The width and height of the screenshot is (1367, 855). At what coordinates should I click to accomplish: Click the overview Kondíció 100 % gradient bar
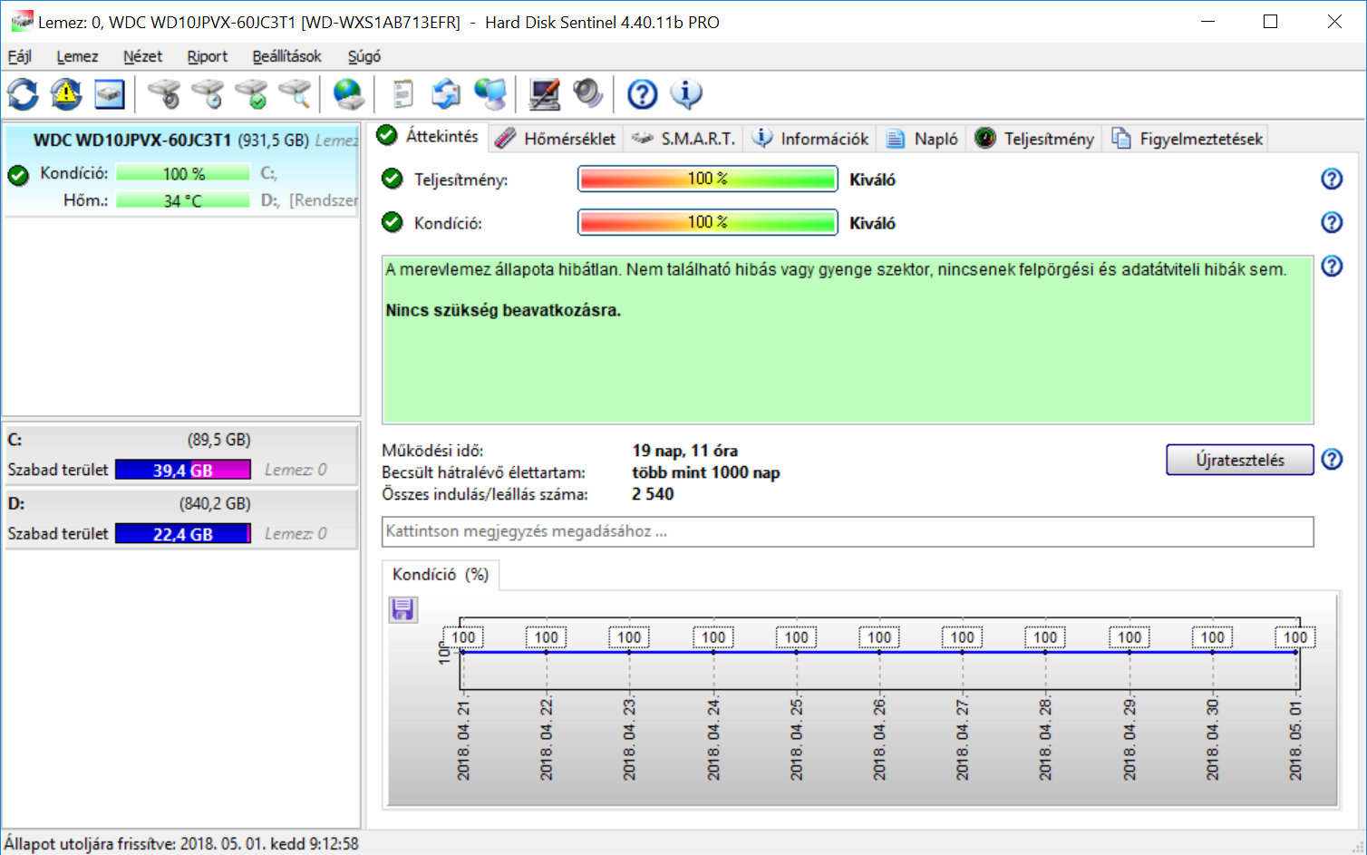pos(707,222)
